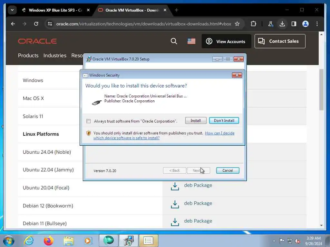Switch to Windows XP Blue Lite SP3 tab

point(55,10)
